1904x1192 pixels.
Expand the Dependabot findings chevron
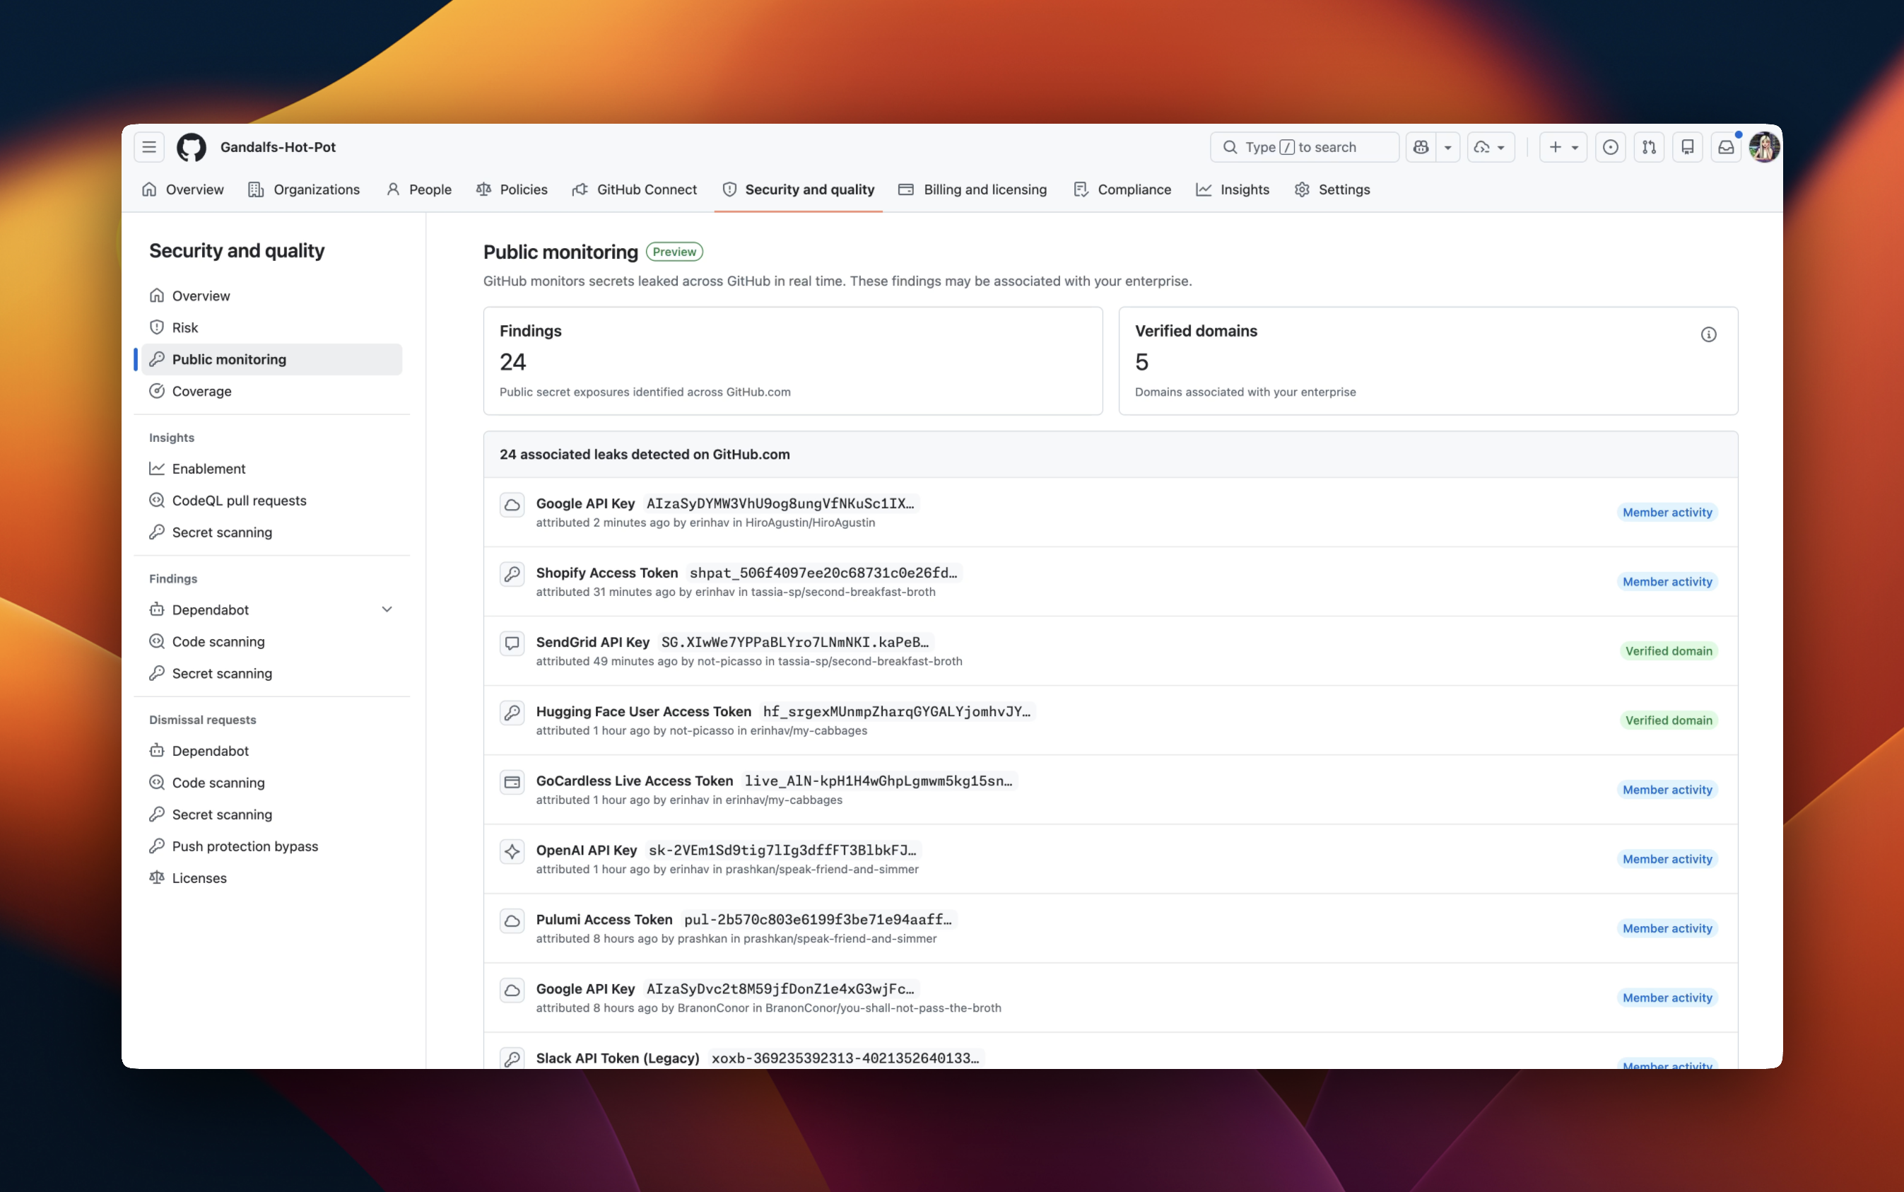pyautogui.click(x=387, y=609)
